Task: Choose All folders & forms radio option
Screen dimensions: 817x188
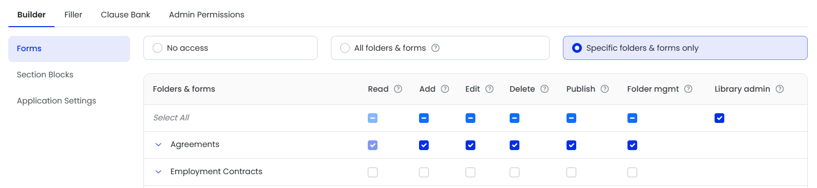Action: coord(345,48)
